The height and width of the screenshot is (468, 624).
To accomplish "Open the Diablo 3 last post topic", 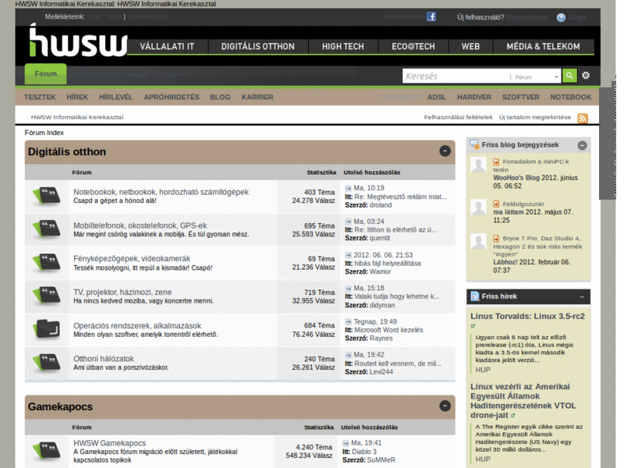I will click(364, 452).
